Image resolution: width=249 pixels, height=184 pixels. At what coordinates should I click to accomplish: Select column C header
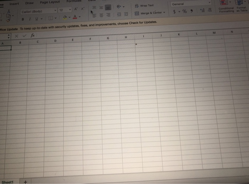38,42
